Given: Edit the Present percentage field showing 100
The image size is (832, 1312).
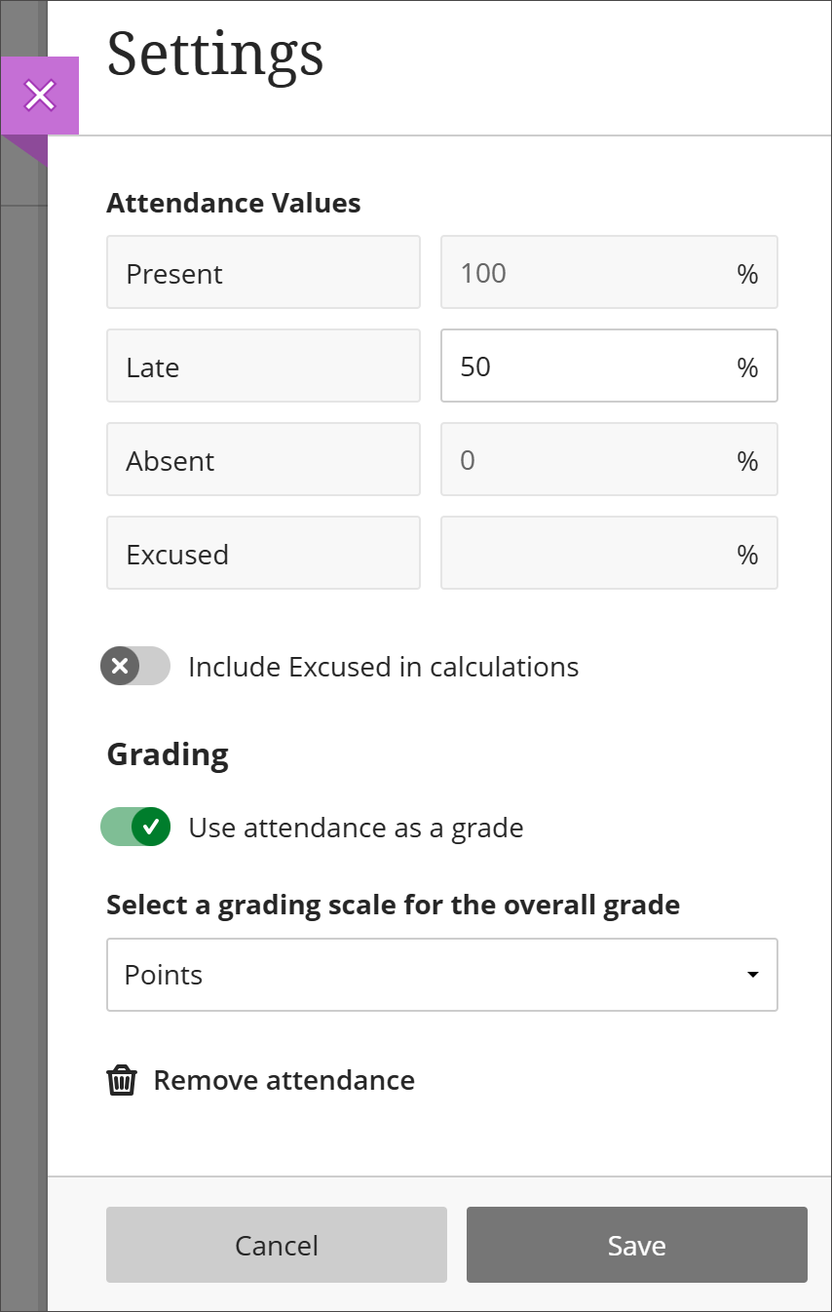Looking at the screenshot, I should (609, 272).
